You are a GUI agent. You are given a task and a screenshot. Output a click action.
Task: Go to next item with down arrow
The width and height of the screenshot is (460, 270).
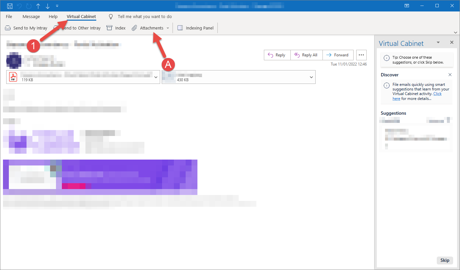click(47, 6)
